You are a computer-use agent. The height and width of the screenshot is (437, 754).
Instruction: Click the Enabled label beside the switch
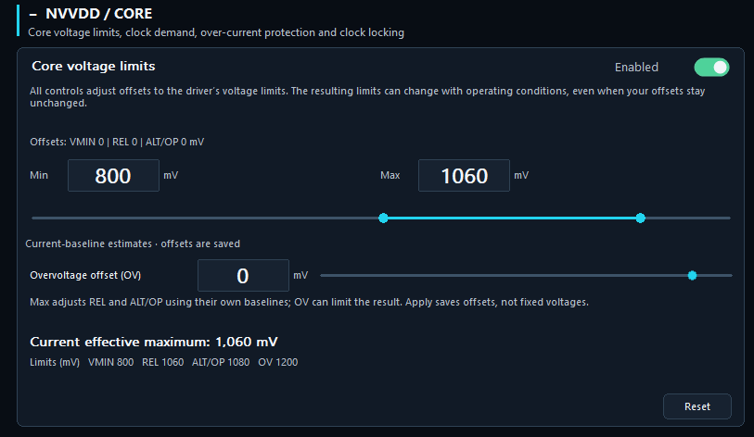(x=636, y=68)
